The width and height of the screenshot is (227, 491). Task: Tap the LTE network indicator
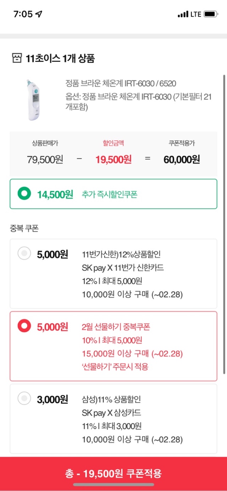click(196, 15)
